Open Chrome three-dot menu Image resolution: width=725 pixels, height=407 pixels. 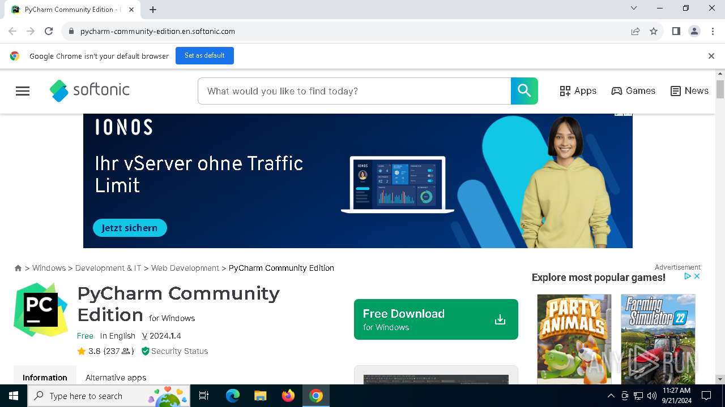coord(713,31)
